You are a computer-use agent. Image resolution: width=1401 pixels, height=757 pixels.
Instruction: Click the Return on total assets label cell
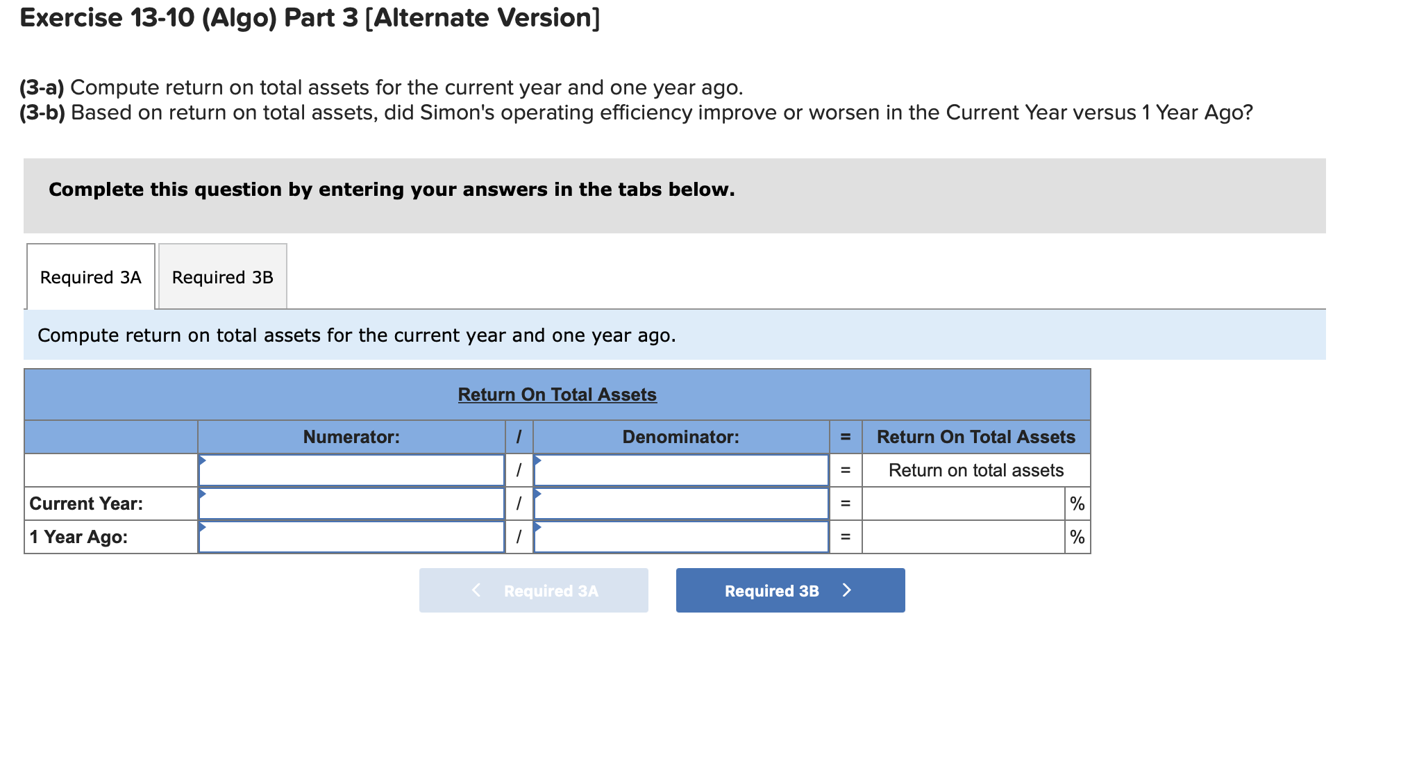coord(975,469)
